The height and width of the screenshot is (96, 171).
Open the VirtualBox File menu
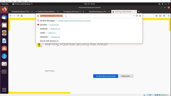(x=2, y=1)
